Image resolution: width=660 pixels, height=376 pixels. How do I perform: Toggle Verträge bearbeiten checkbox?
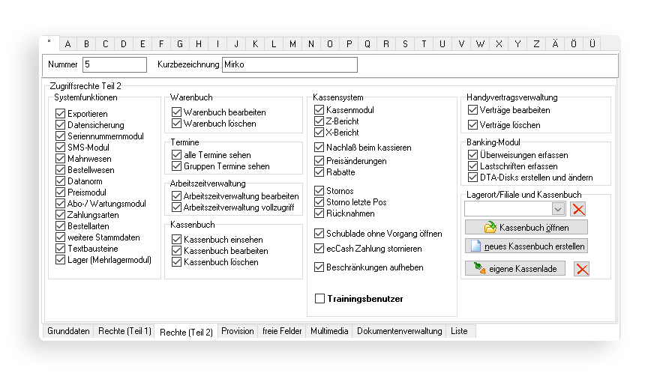click(x=472, y=110)
